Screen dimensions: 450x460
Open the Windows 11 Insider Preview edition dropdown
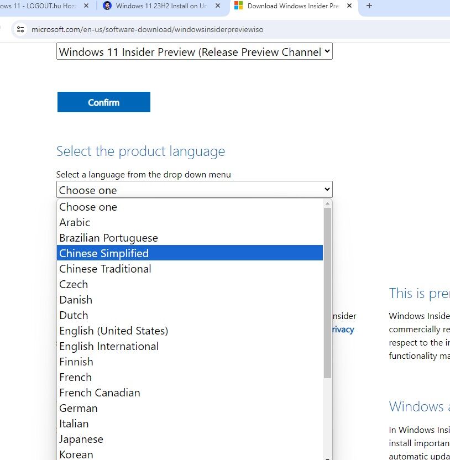click(x=194, y=52)
